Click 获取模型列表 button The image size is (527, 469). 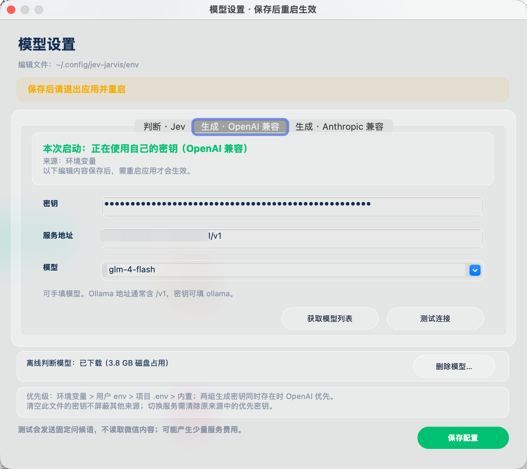click(330, 318)
